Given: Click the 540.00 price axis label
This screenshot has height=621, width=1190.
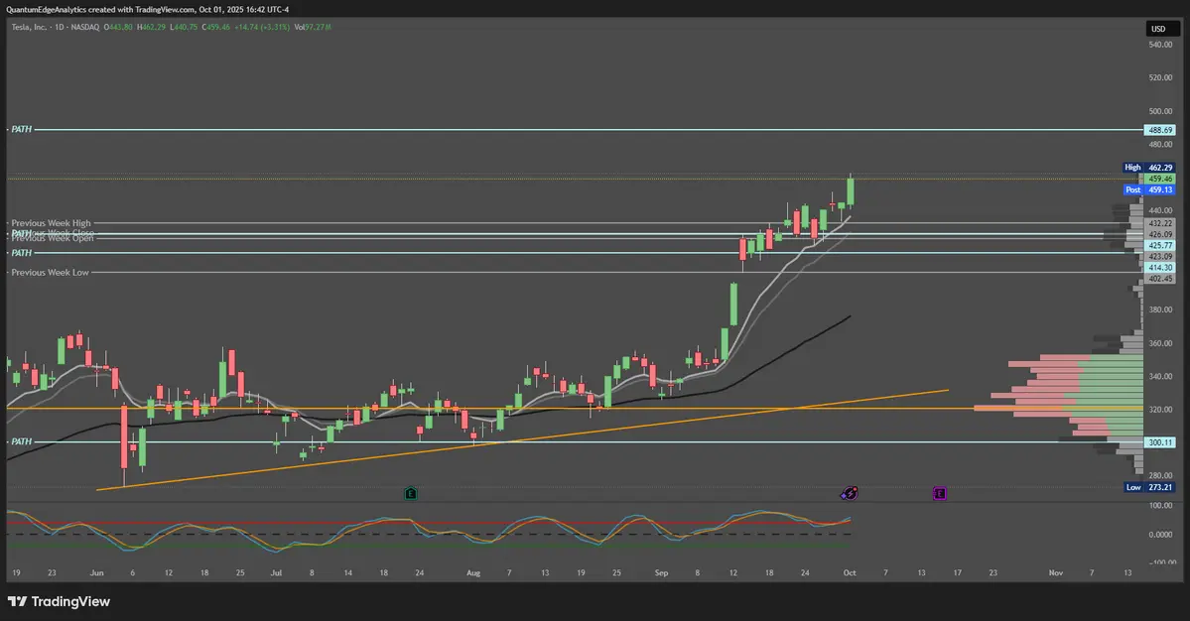Looking at the screenshot, I should click(1160, 45).
